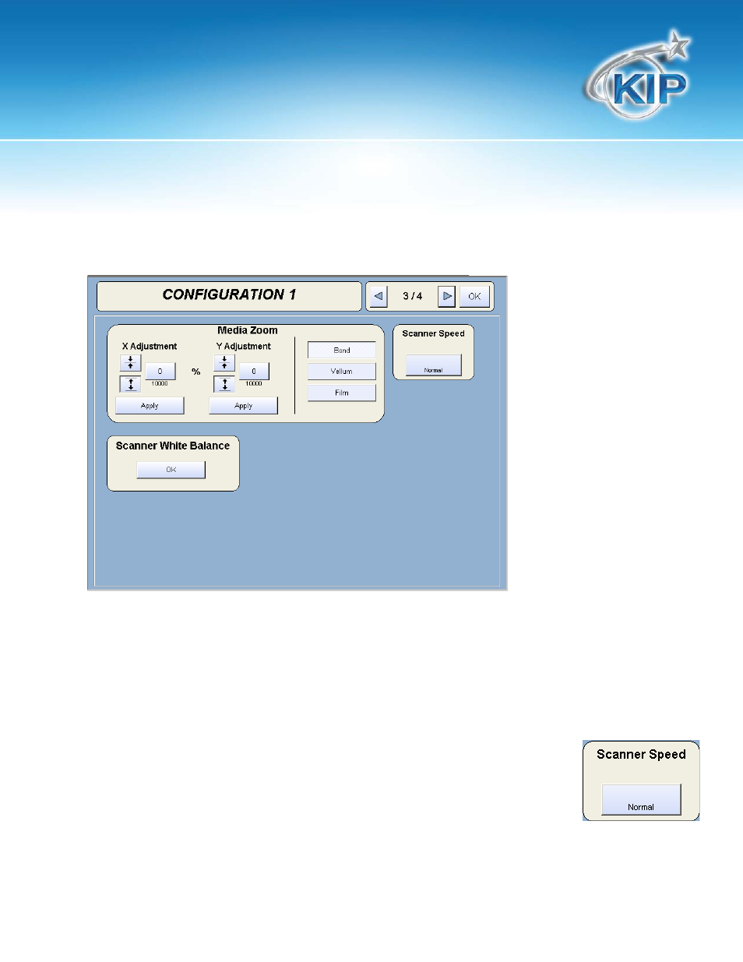Select the X Adjustment value field
The image size is (743, 962).
point(160,372)
